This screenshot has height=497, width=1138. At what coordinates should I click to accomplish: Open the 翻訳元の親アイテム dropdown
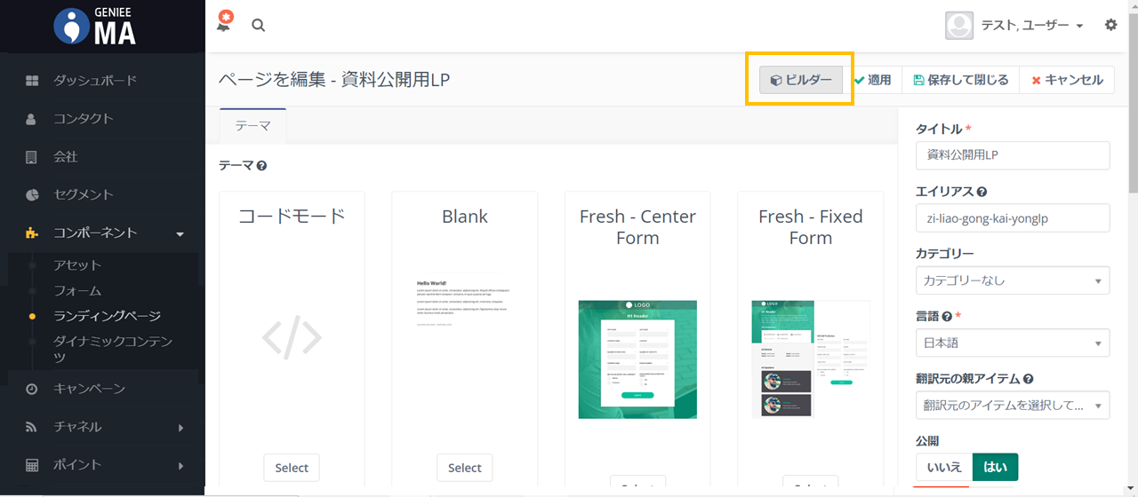click(x=1012, y=405)
